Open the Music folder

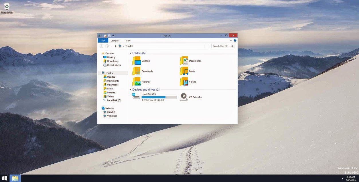tap(192, 71)
